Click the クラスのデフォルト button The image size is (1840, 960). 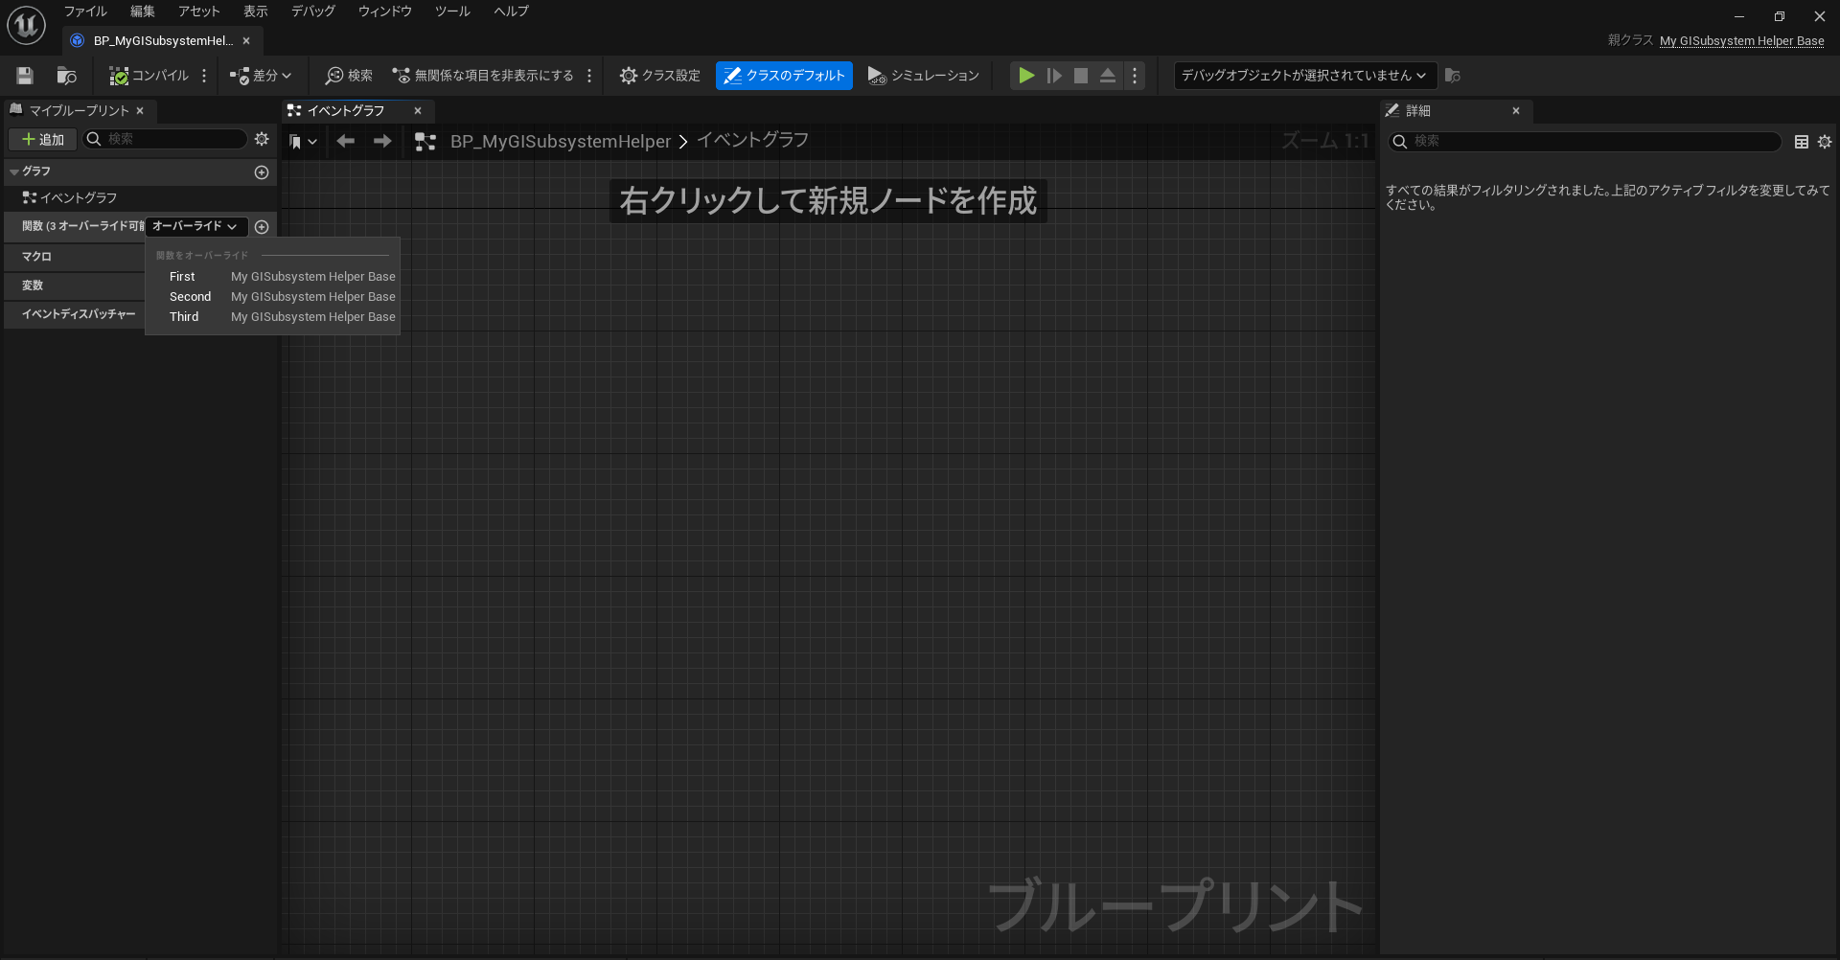pos(784,76)
